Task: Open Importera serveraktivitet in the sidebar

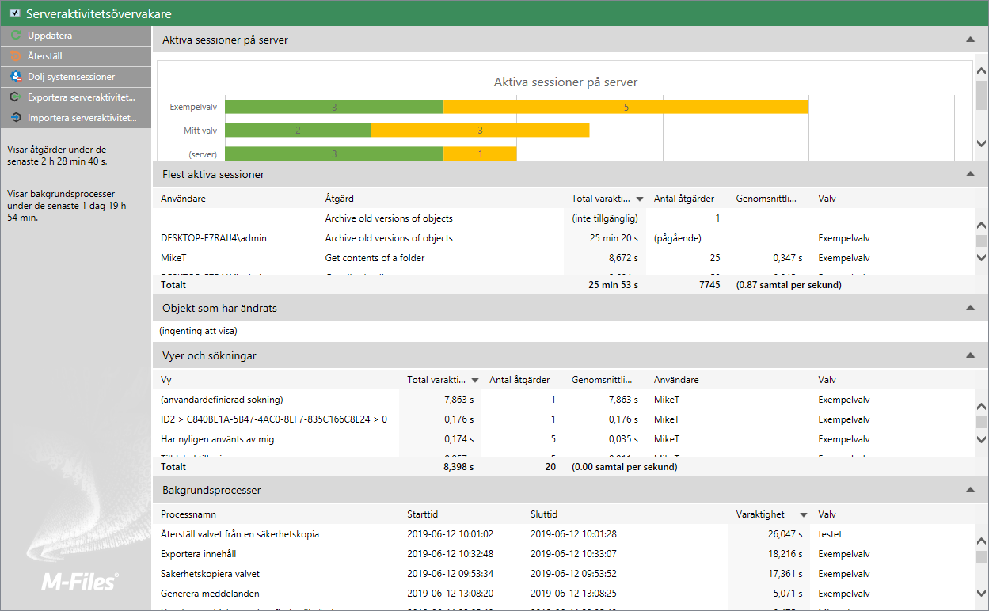Action: pyautogui.click(x=75, y=118)
